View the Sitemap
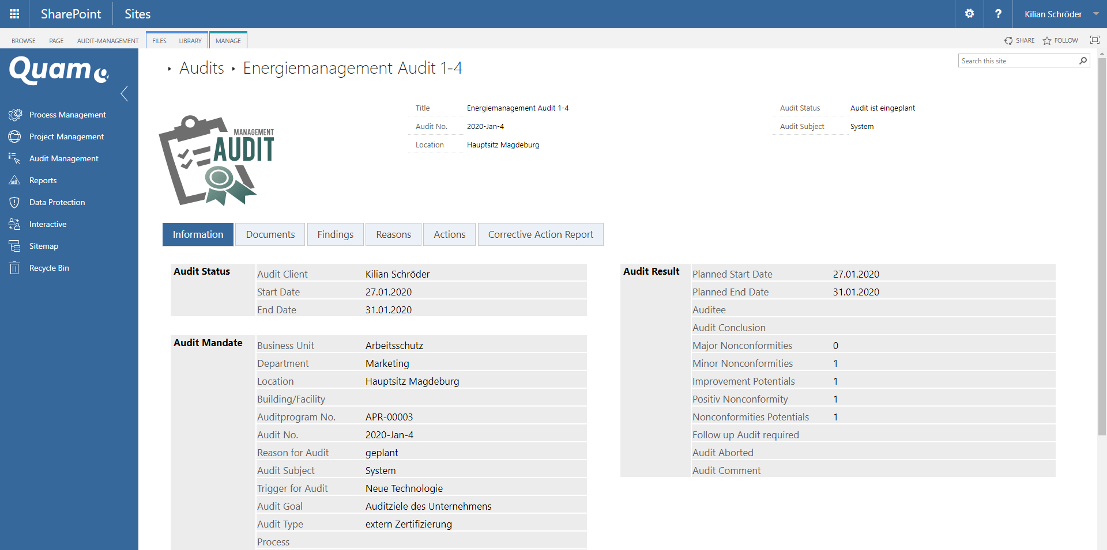 tap(45, 246)
